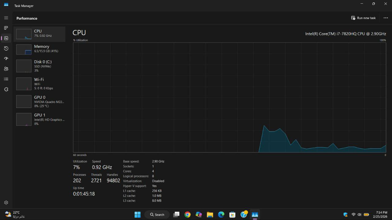392x220 pixels.
Task: Open the Users page icon
Action: (6, 69)
